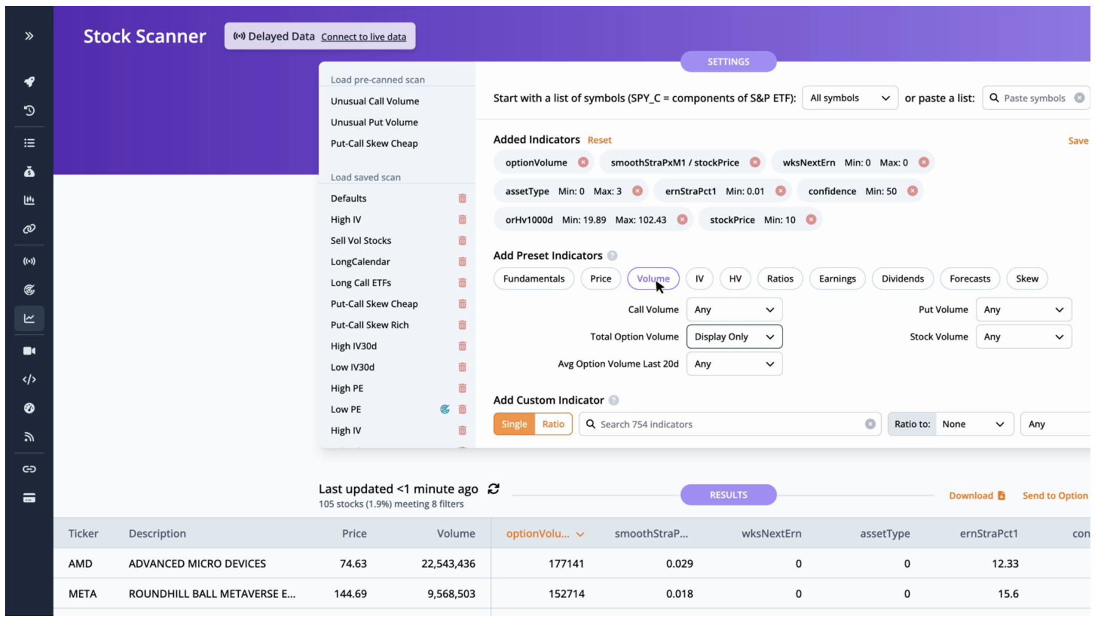
Task: Delete the Sell Vol Stocks saved scan
Action: point(462,241)
